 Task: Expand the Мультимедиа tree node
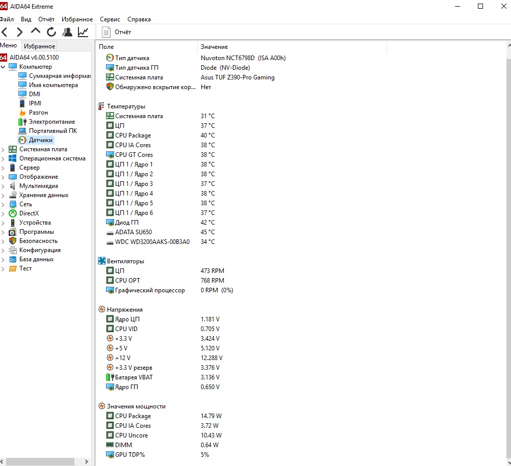3,186
